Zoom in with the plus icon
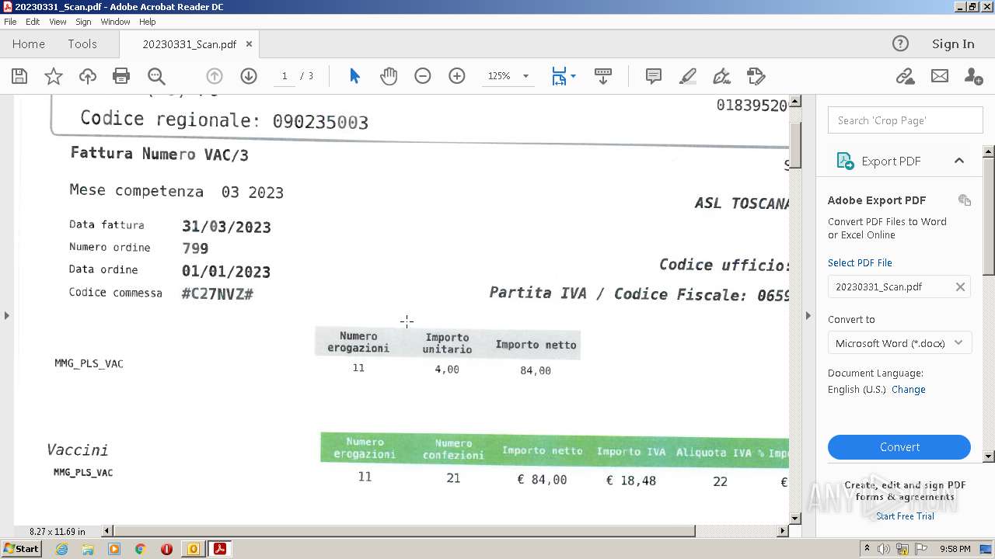The width and height of the screenshot is (995, 559). 457,76
